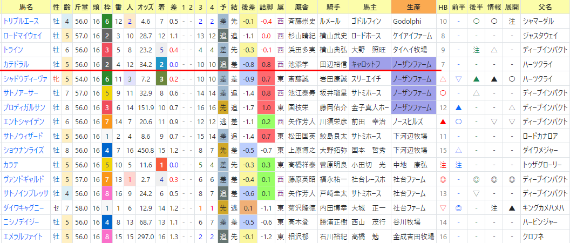
Task: Click the 馬主 column header
Action: click(370, 7)
